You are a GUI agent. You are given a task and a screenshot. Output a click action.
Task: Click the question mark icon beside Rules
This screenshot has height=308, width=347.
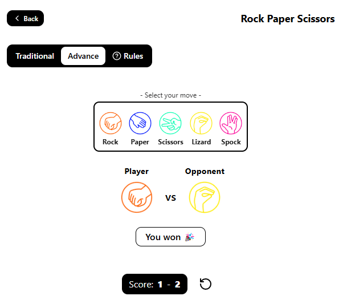117,56
